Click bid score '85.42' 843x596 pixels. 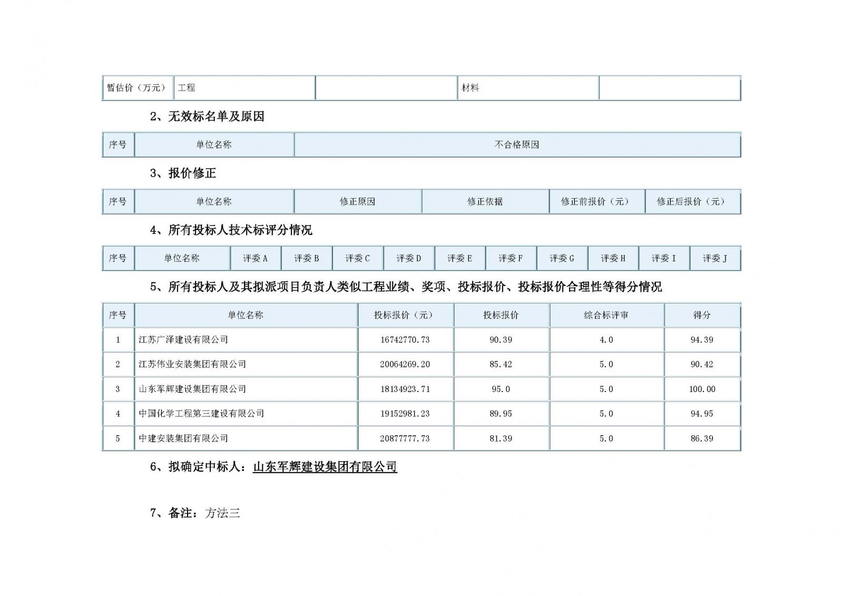click(501, 364)
